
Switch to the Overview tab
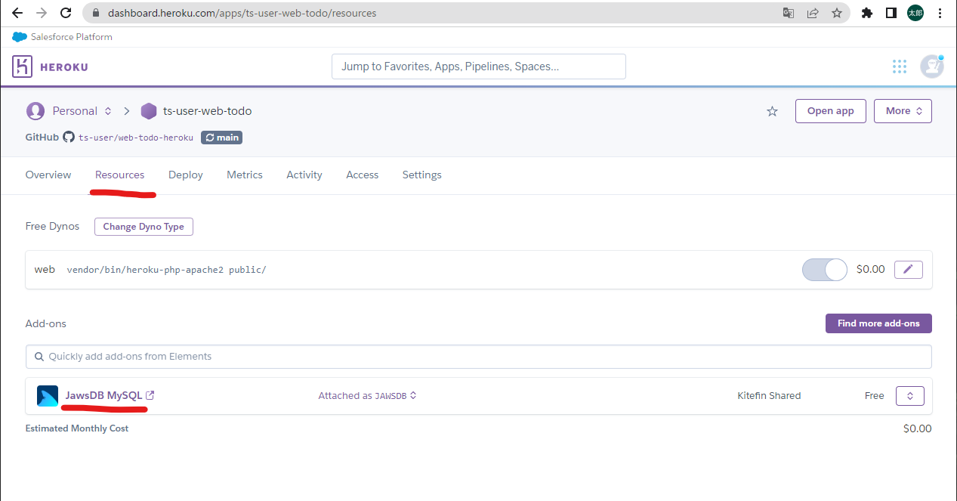coord(48,175)
